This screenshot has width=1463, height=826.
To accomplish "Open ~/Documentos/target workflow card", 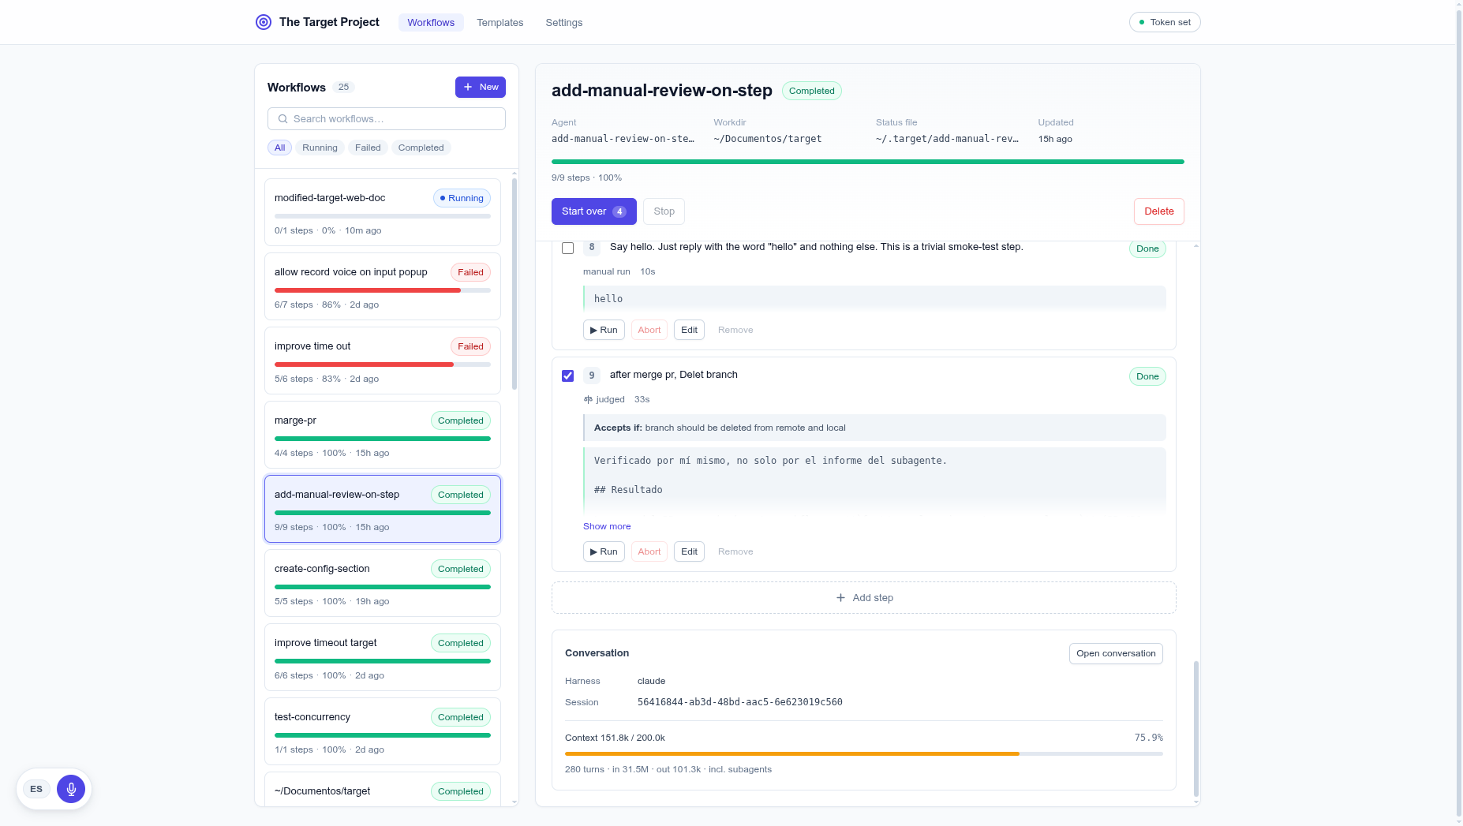I will click(x=383, y=790).
